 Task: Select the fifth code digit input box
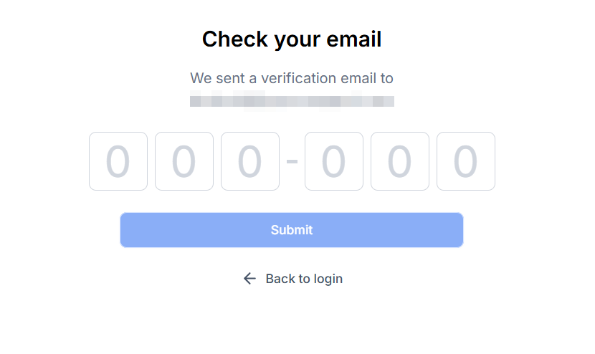click(400, 161)
